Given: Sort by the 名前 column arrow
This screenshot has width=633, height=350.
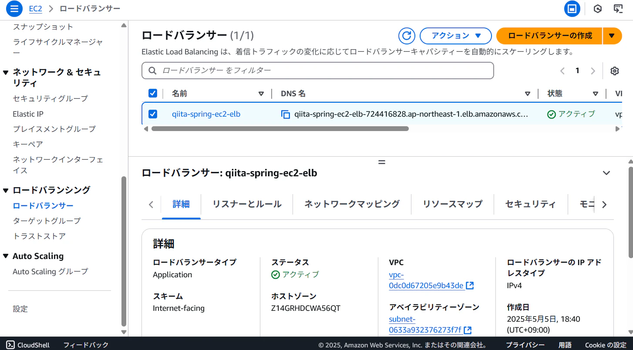Looking at the screenshot, I should [x=261, y=94].
